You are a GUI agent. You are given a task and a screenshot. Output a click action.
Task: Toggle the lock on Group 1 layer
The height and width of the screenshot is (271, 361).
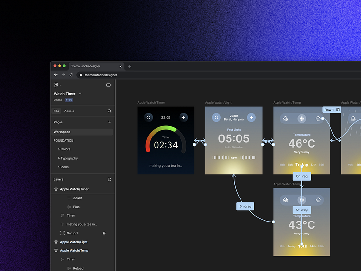pos(104,233)
